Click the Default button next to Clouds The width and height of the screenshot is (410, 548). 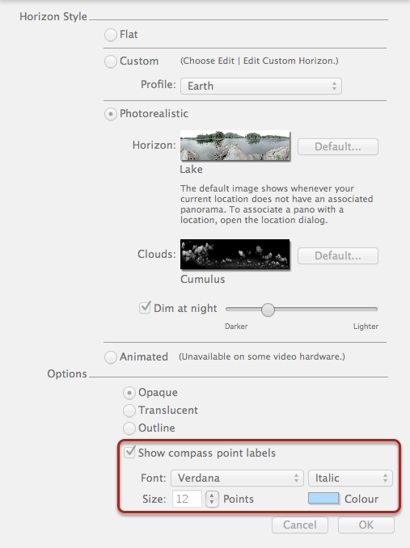coord(338,256)
